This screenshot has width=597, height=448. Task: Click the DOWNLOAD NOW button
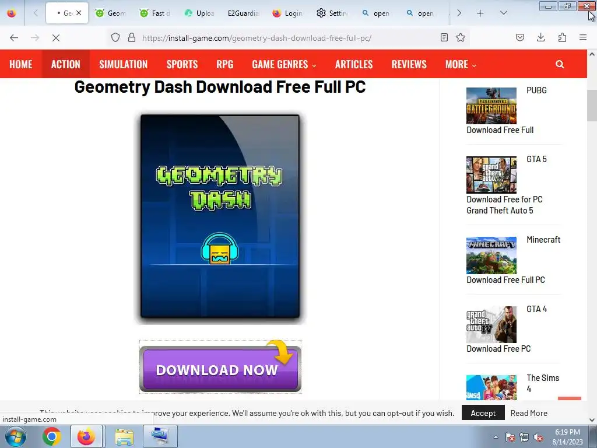click(x=220, y=369)
